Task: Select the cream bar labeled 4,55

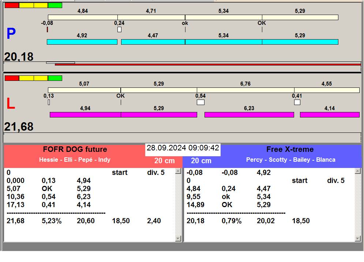Action: pyautogui.click(x=327, y=90)
